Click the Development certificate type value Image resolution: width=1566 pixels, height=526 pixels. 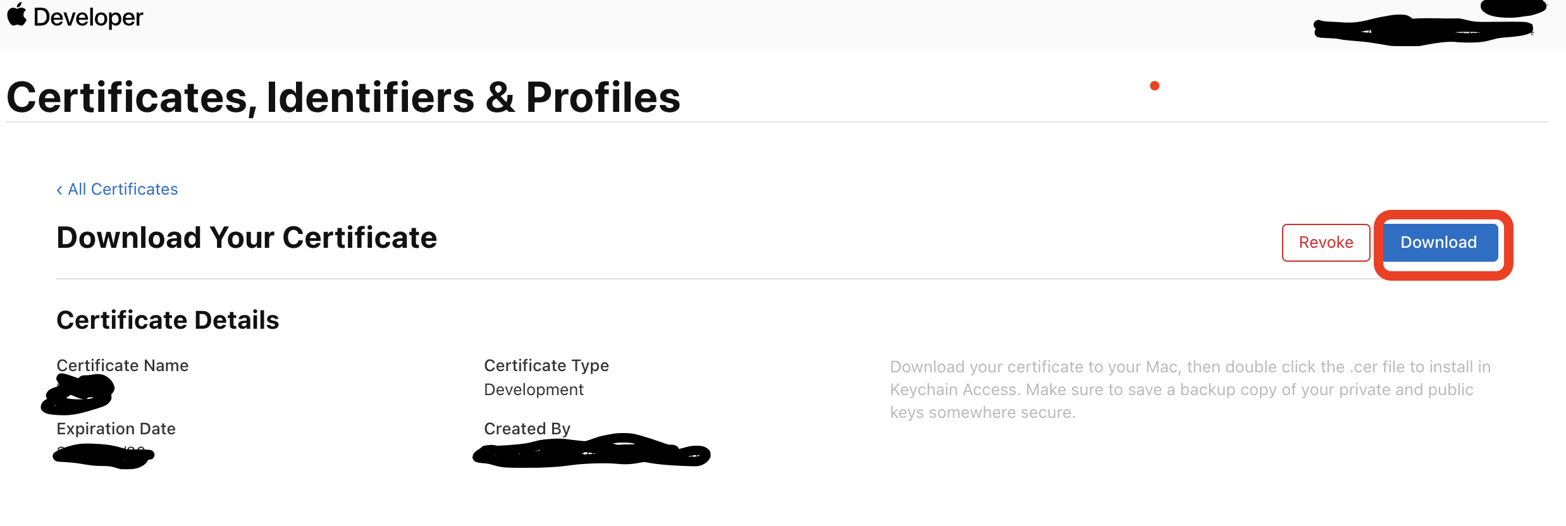[x=534, y=389]
